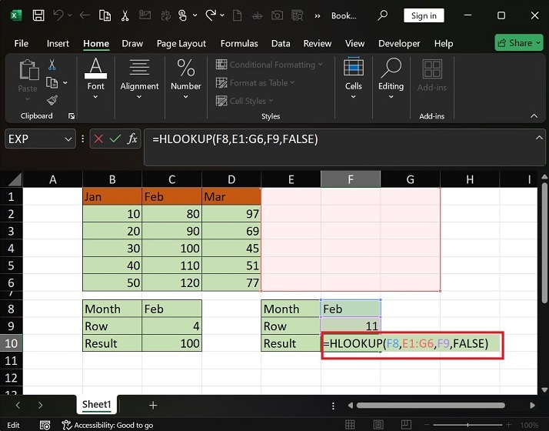Confirm formula with the Enter checkmark
Screen dimensions: 549x431
pyautogui.click(x=115, y=139)
